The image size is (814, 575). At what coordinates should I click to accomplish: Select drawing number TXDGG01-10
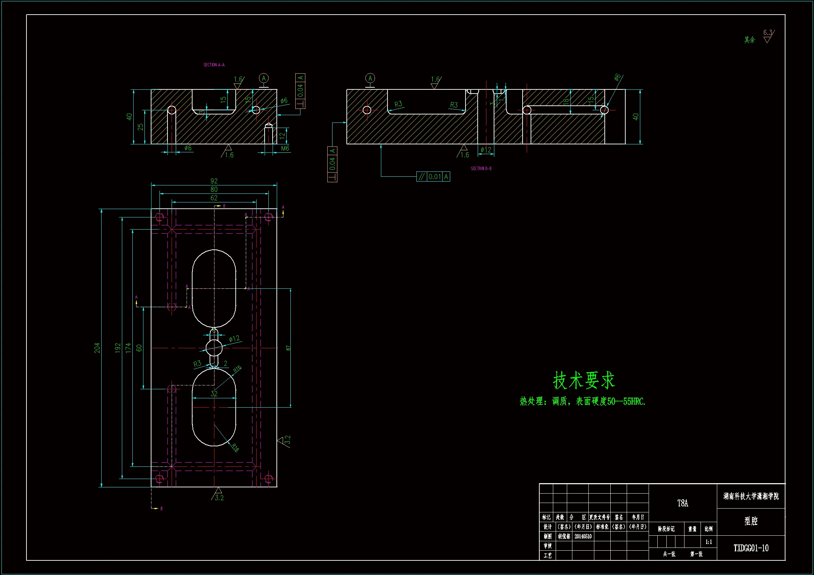click(751, 548)
